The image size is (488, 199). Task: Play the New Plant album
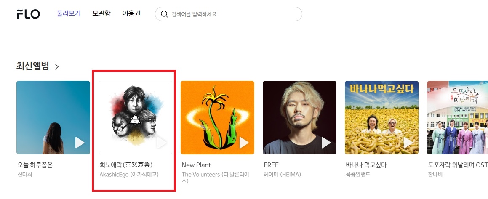click(244, 143)
